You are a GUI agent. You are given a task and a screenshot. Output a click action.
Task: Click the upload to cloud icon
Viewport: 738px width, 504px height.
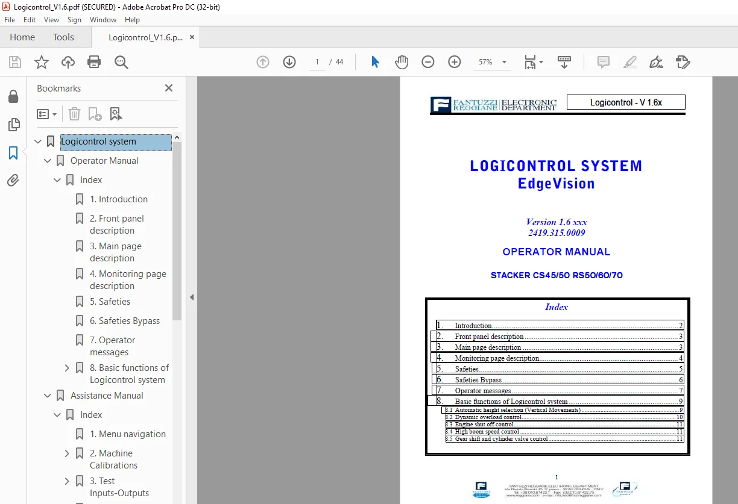68,62
